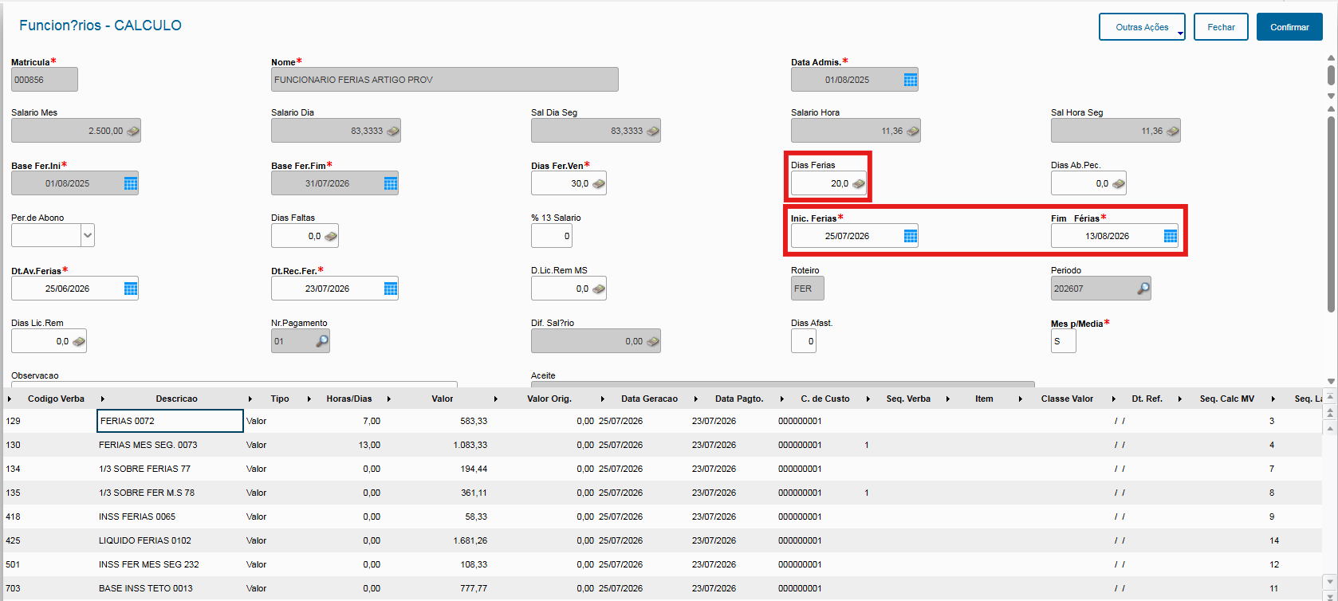The height and width of the screenshot is (601, 1338).
Task: Click the Nr.Pagamento search magnifier icon
Action: (x=322, y=341)
